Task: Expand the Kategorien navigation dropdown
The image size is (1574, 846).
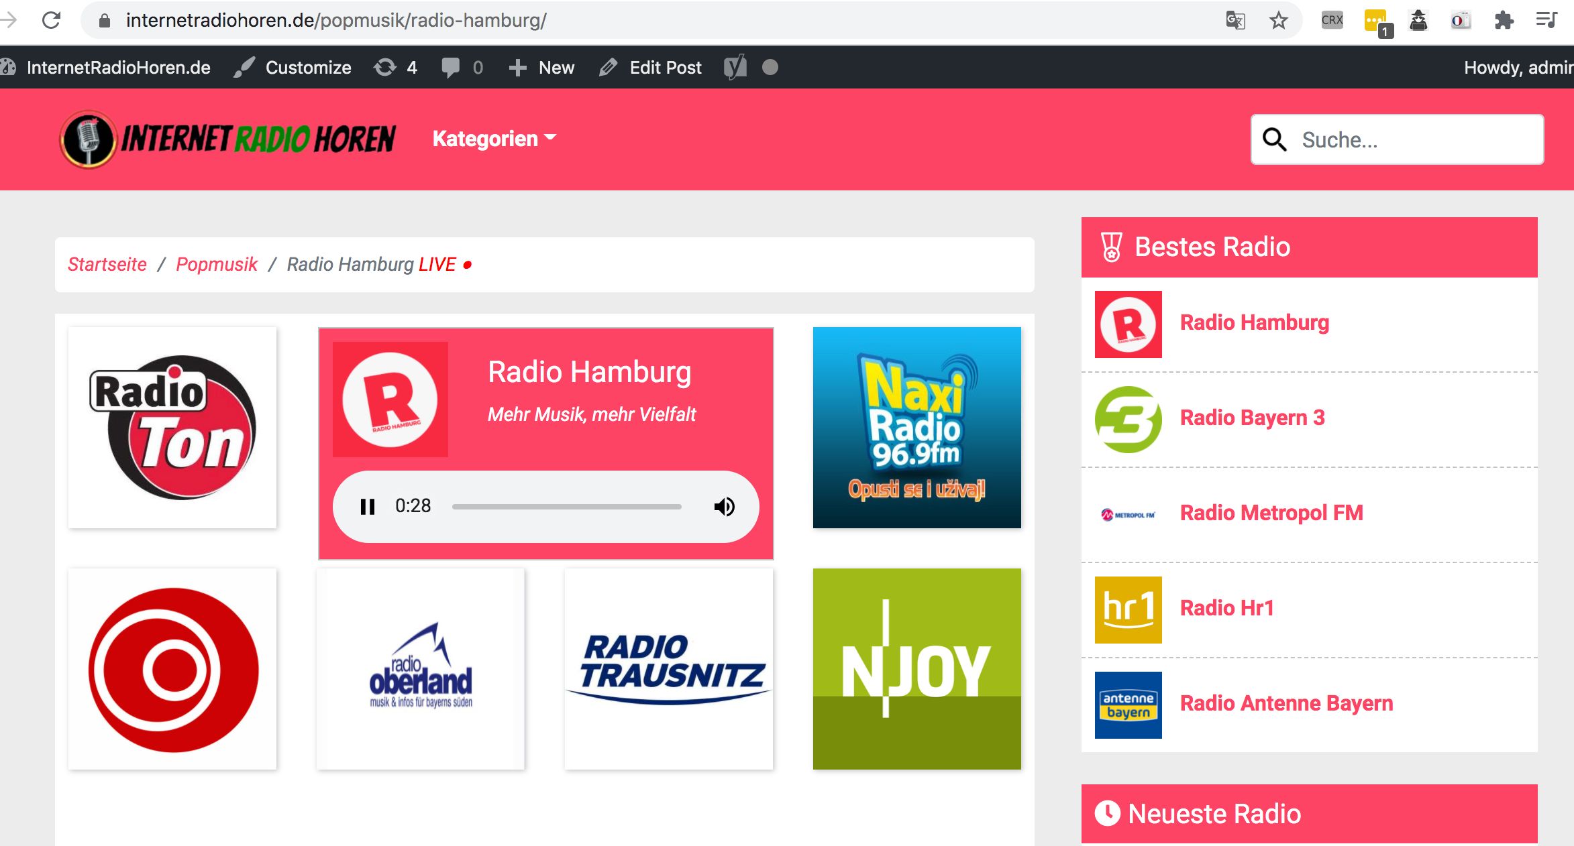Action: pyautogui.click(x=496, y=139)
